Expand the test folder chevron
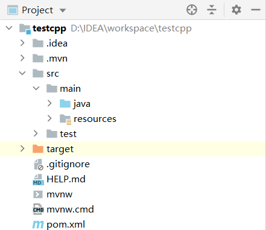 coord(36,133)
